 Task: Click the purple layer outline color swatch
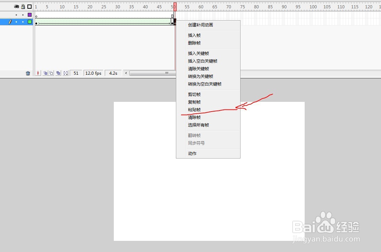pos(29,15)
